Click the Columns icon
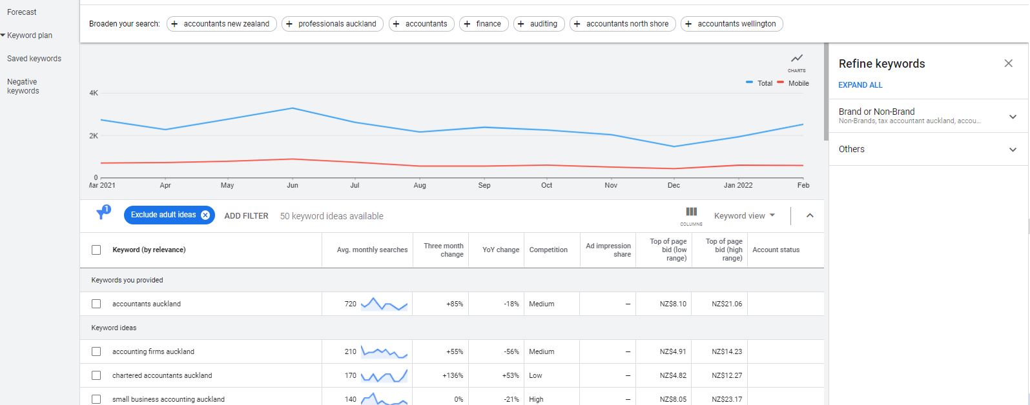The image size is (1030, 405). click(x=691, y=212)
